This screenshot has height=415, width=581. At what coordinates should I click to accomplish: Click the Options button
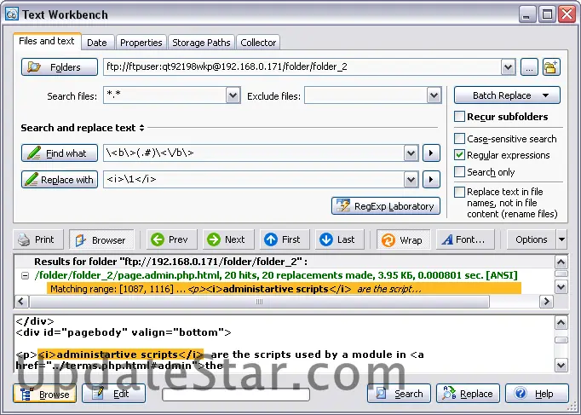coord(531,239)
